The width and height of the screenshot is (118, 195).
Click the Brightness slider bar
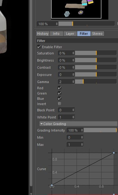point(96,60)
